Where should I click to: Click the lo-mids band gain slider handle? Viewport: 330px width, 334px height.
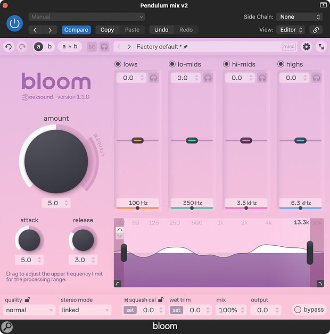(x=192, y=140)
